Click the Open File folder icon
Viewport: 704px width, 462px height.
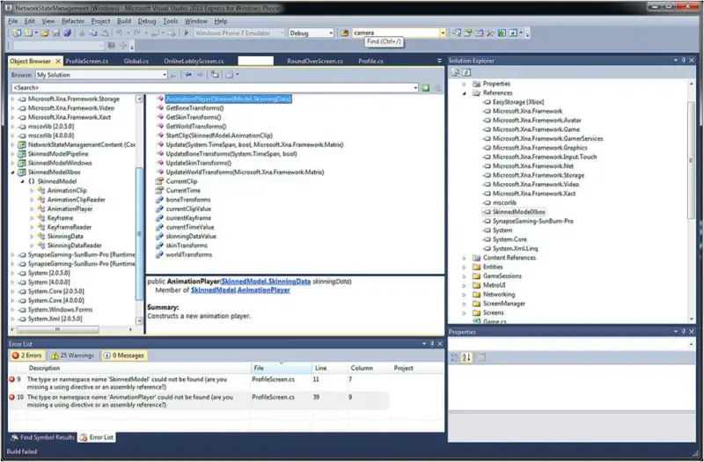coord(45,33)
